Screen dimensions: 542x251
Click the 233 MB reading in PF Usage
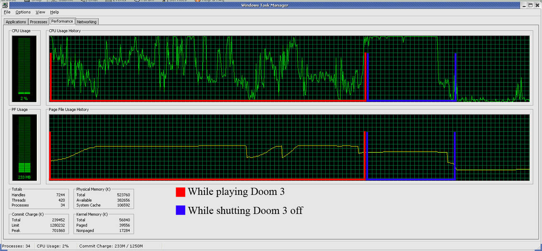24,178
